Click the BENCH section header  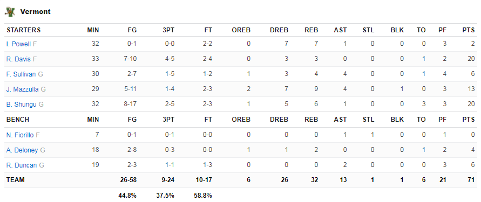[x=18, y=120]
